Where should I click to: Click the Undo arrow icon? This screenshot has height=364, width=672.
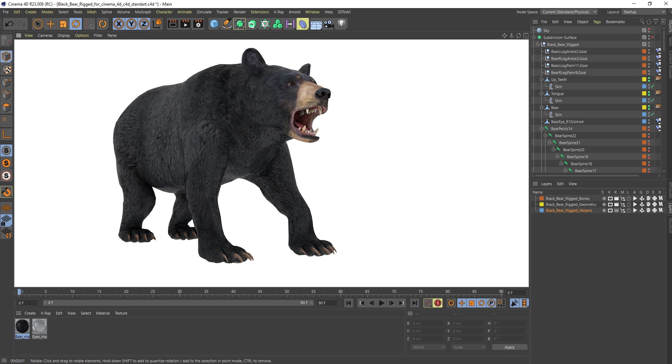[9, 24]
